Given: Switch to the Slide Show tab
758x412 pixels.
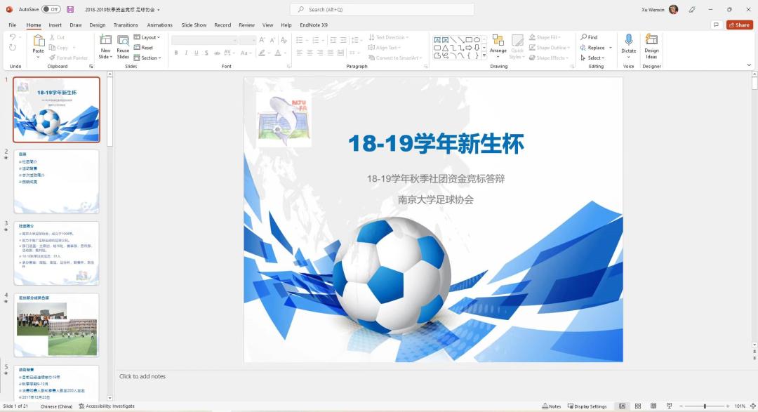Looking at the screenshot, I should tap(194, 25).
